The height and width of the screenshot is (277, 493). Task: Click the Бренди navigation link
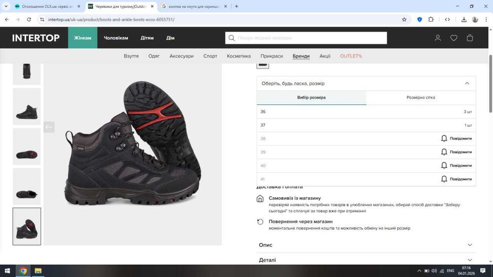(301, 56)
